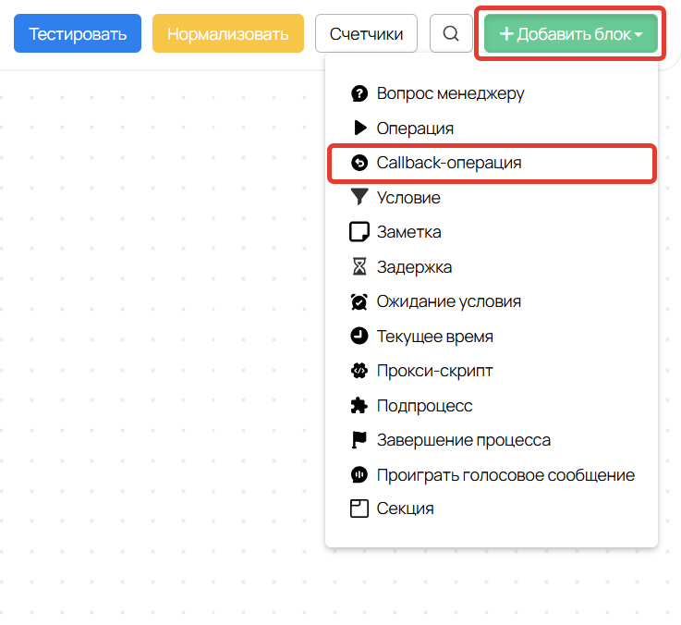681x625 pixels.
Task: Select Текущее время menu entry
Action: point(492,337)
